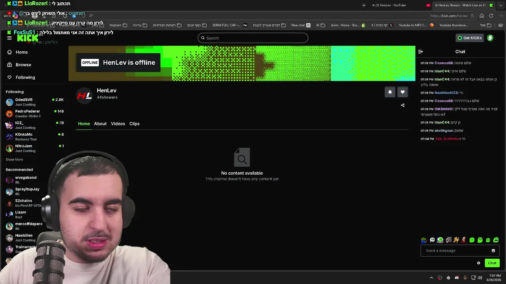
Task: Open the Browse page in sidebar
Action: click(19, 65)
